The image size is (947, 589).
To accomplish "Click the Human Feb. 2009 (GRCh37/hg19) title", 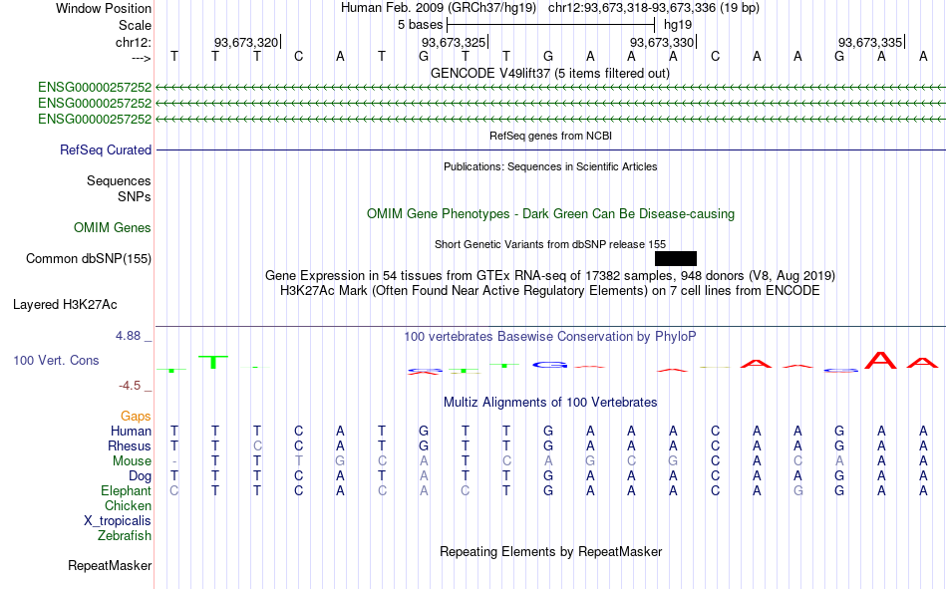I will tap(439, 8).
